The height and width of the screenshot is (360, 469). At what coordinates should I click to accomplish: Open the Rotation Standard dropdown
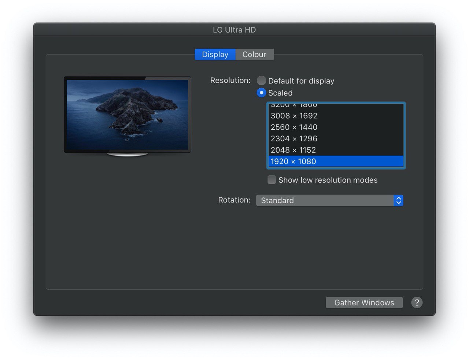[x=329, y=200]
